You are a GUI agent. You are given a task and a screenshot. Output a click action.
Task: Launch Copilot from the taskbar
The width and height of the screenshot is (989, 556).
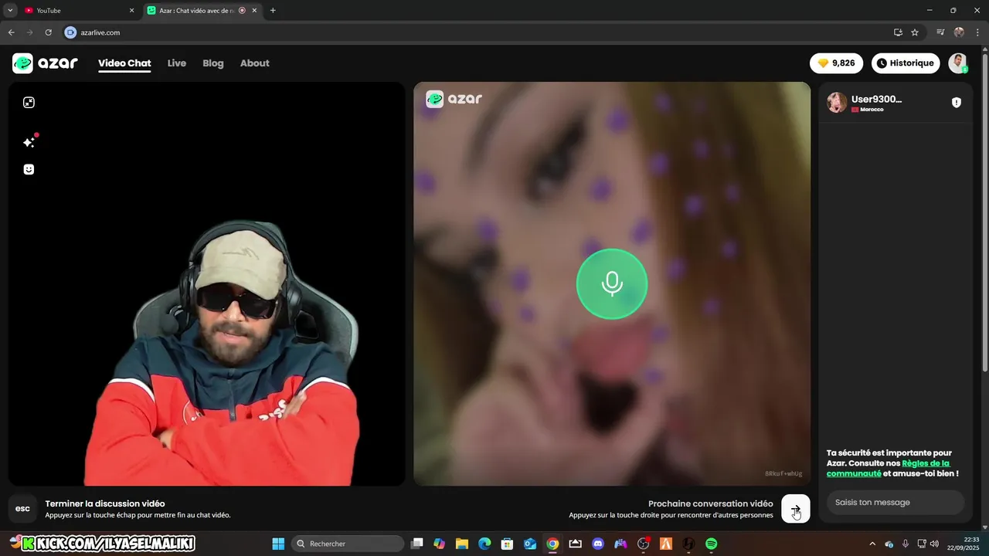(x=440, y=544)
